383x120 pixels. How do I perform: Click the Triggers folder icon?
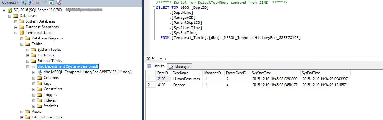pyautogui.click(x=39, y=95)
